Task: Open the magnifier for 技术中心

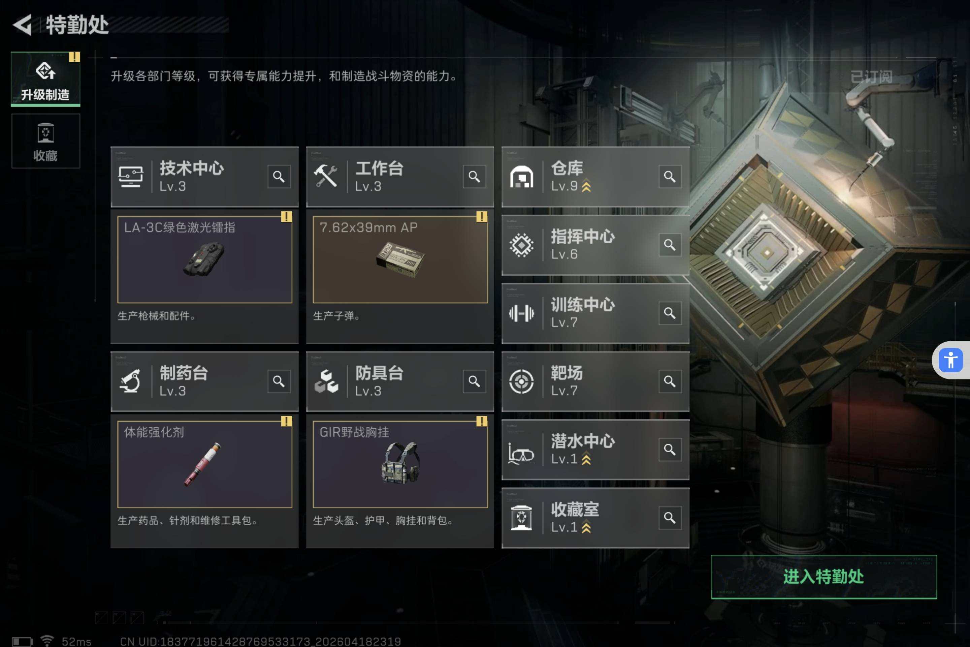Action: (279, 177)
